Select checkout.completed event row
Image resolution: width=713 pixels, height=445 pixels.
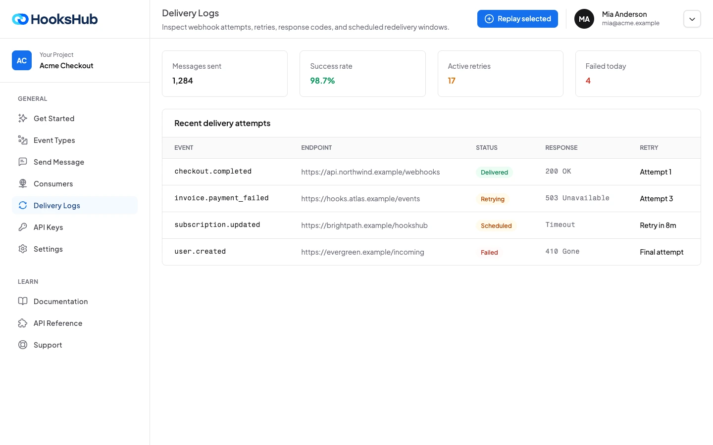[x=431, y=172]
